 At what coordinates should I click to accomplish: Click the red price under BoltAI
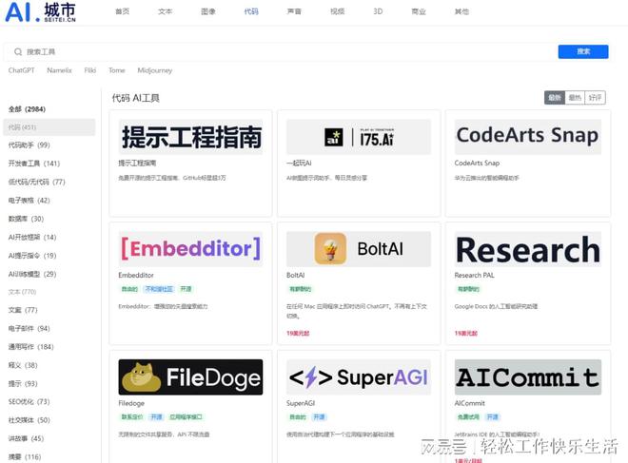coord(298,333)
